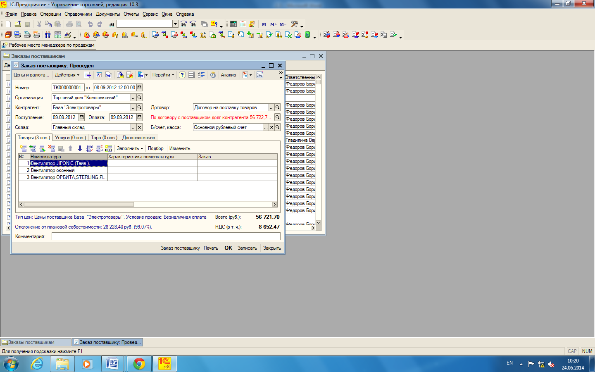The image size is (595, 372).
Task: Switch to the Дополнительно tab
Action: click(x=139, y=138)
